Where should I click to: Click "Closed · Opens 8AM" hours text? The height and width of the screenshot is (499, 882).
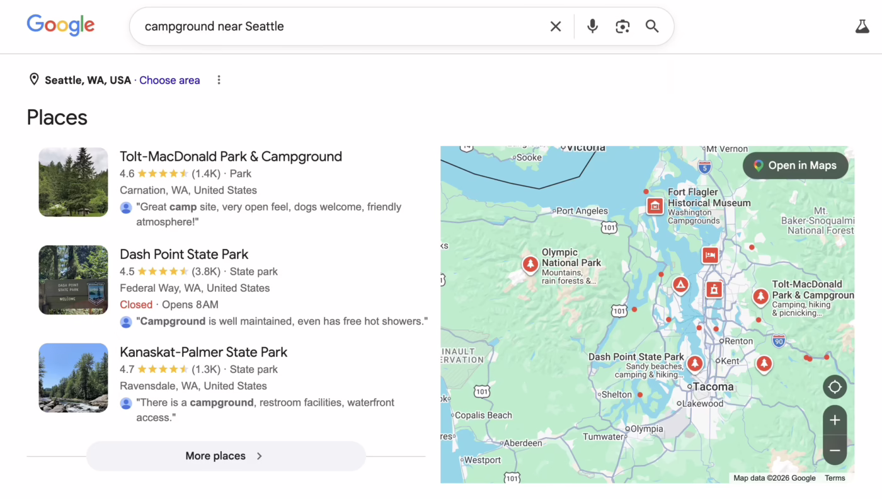point(169,304)
